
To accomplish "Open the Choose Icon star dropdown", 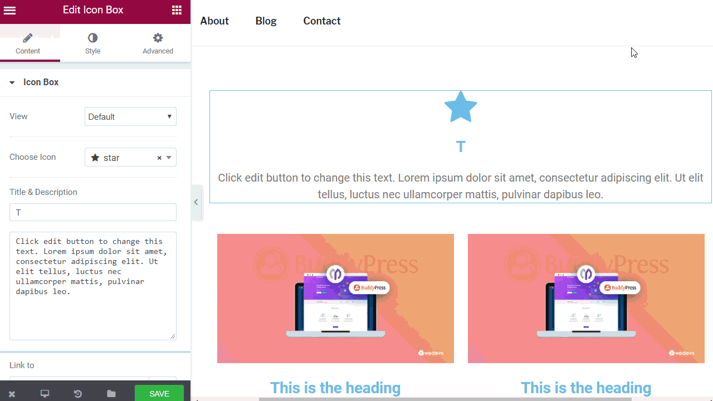I will tap(130, 158).
